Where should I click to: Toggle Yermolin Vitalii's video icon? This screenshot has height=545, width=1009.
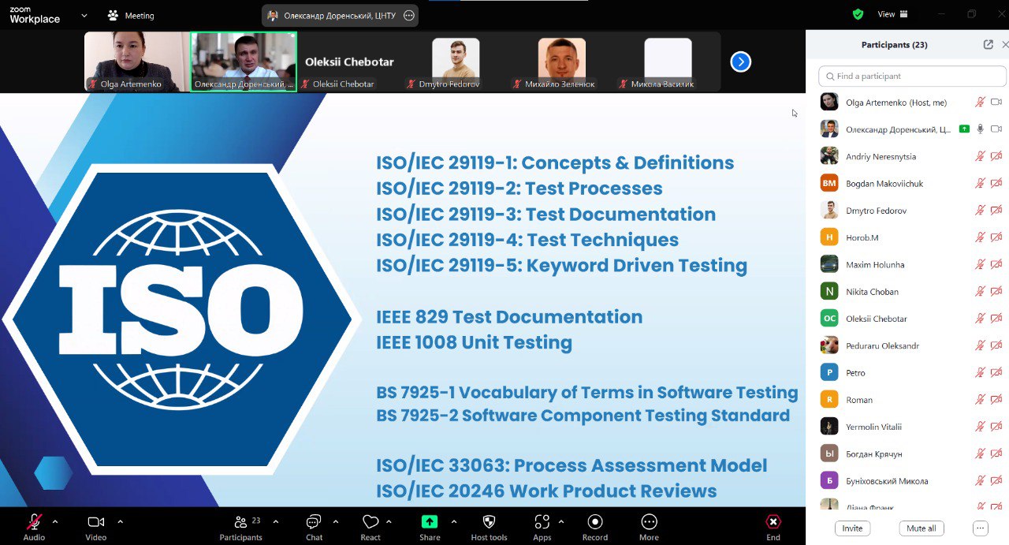coord(996,427)
